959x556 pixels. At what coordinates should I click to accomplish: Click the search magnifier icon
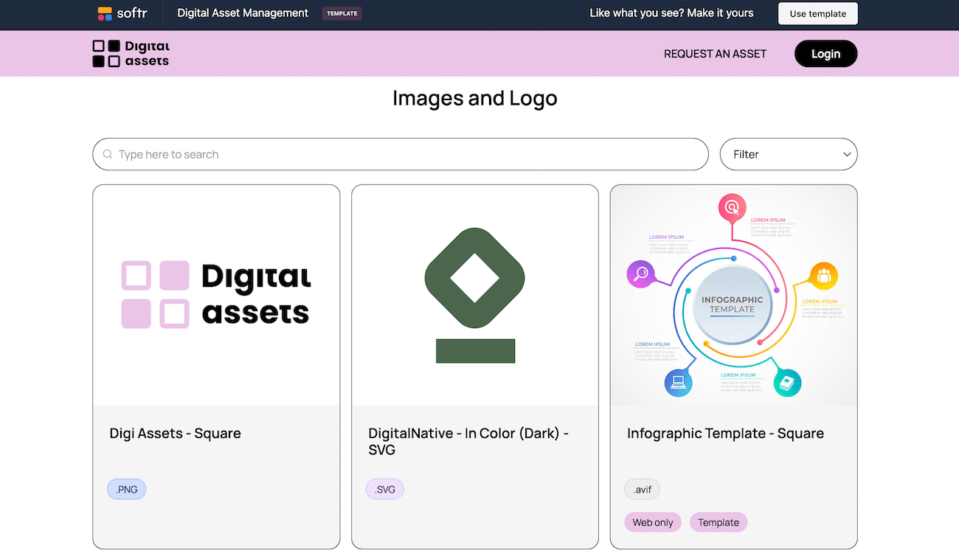108,154
